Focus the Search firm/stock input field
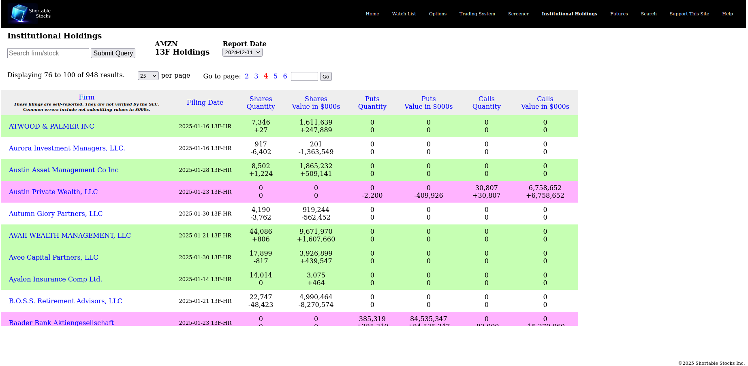Image resolution: width=748 pixels, height=366 pixels. click(48, 53)
